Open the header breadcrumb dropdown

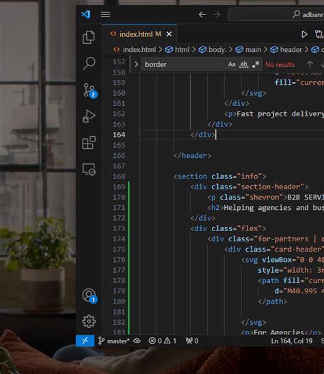[291, 50]
